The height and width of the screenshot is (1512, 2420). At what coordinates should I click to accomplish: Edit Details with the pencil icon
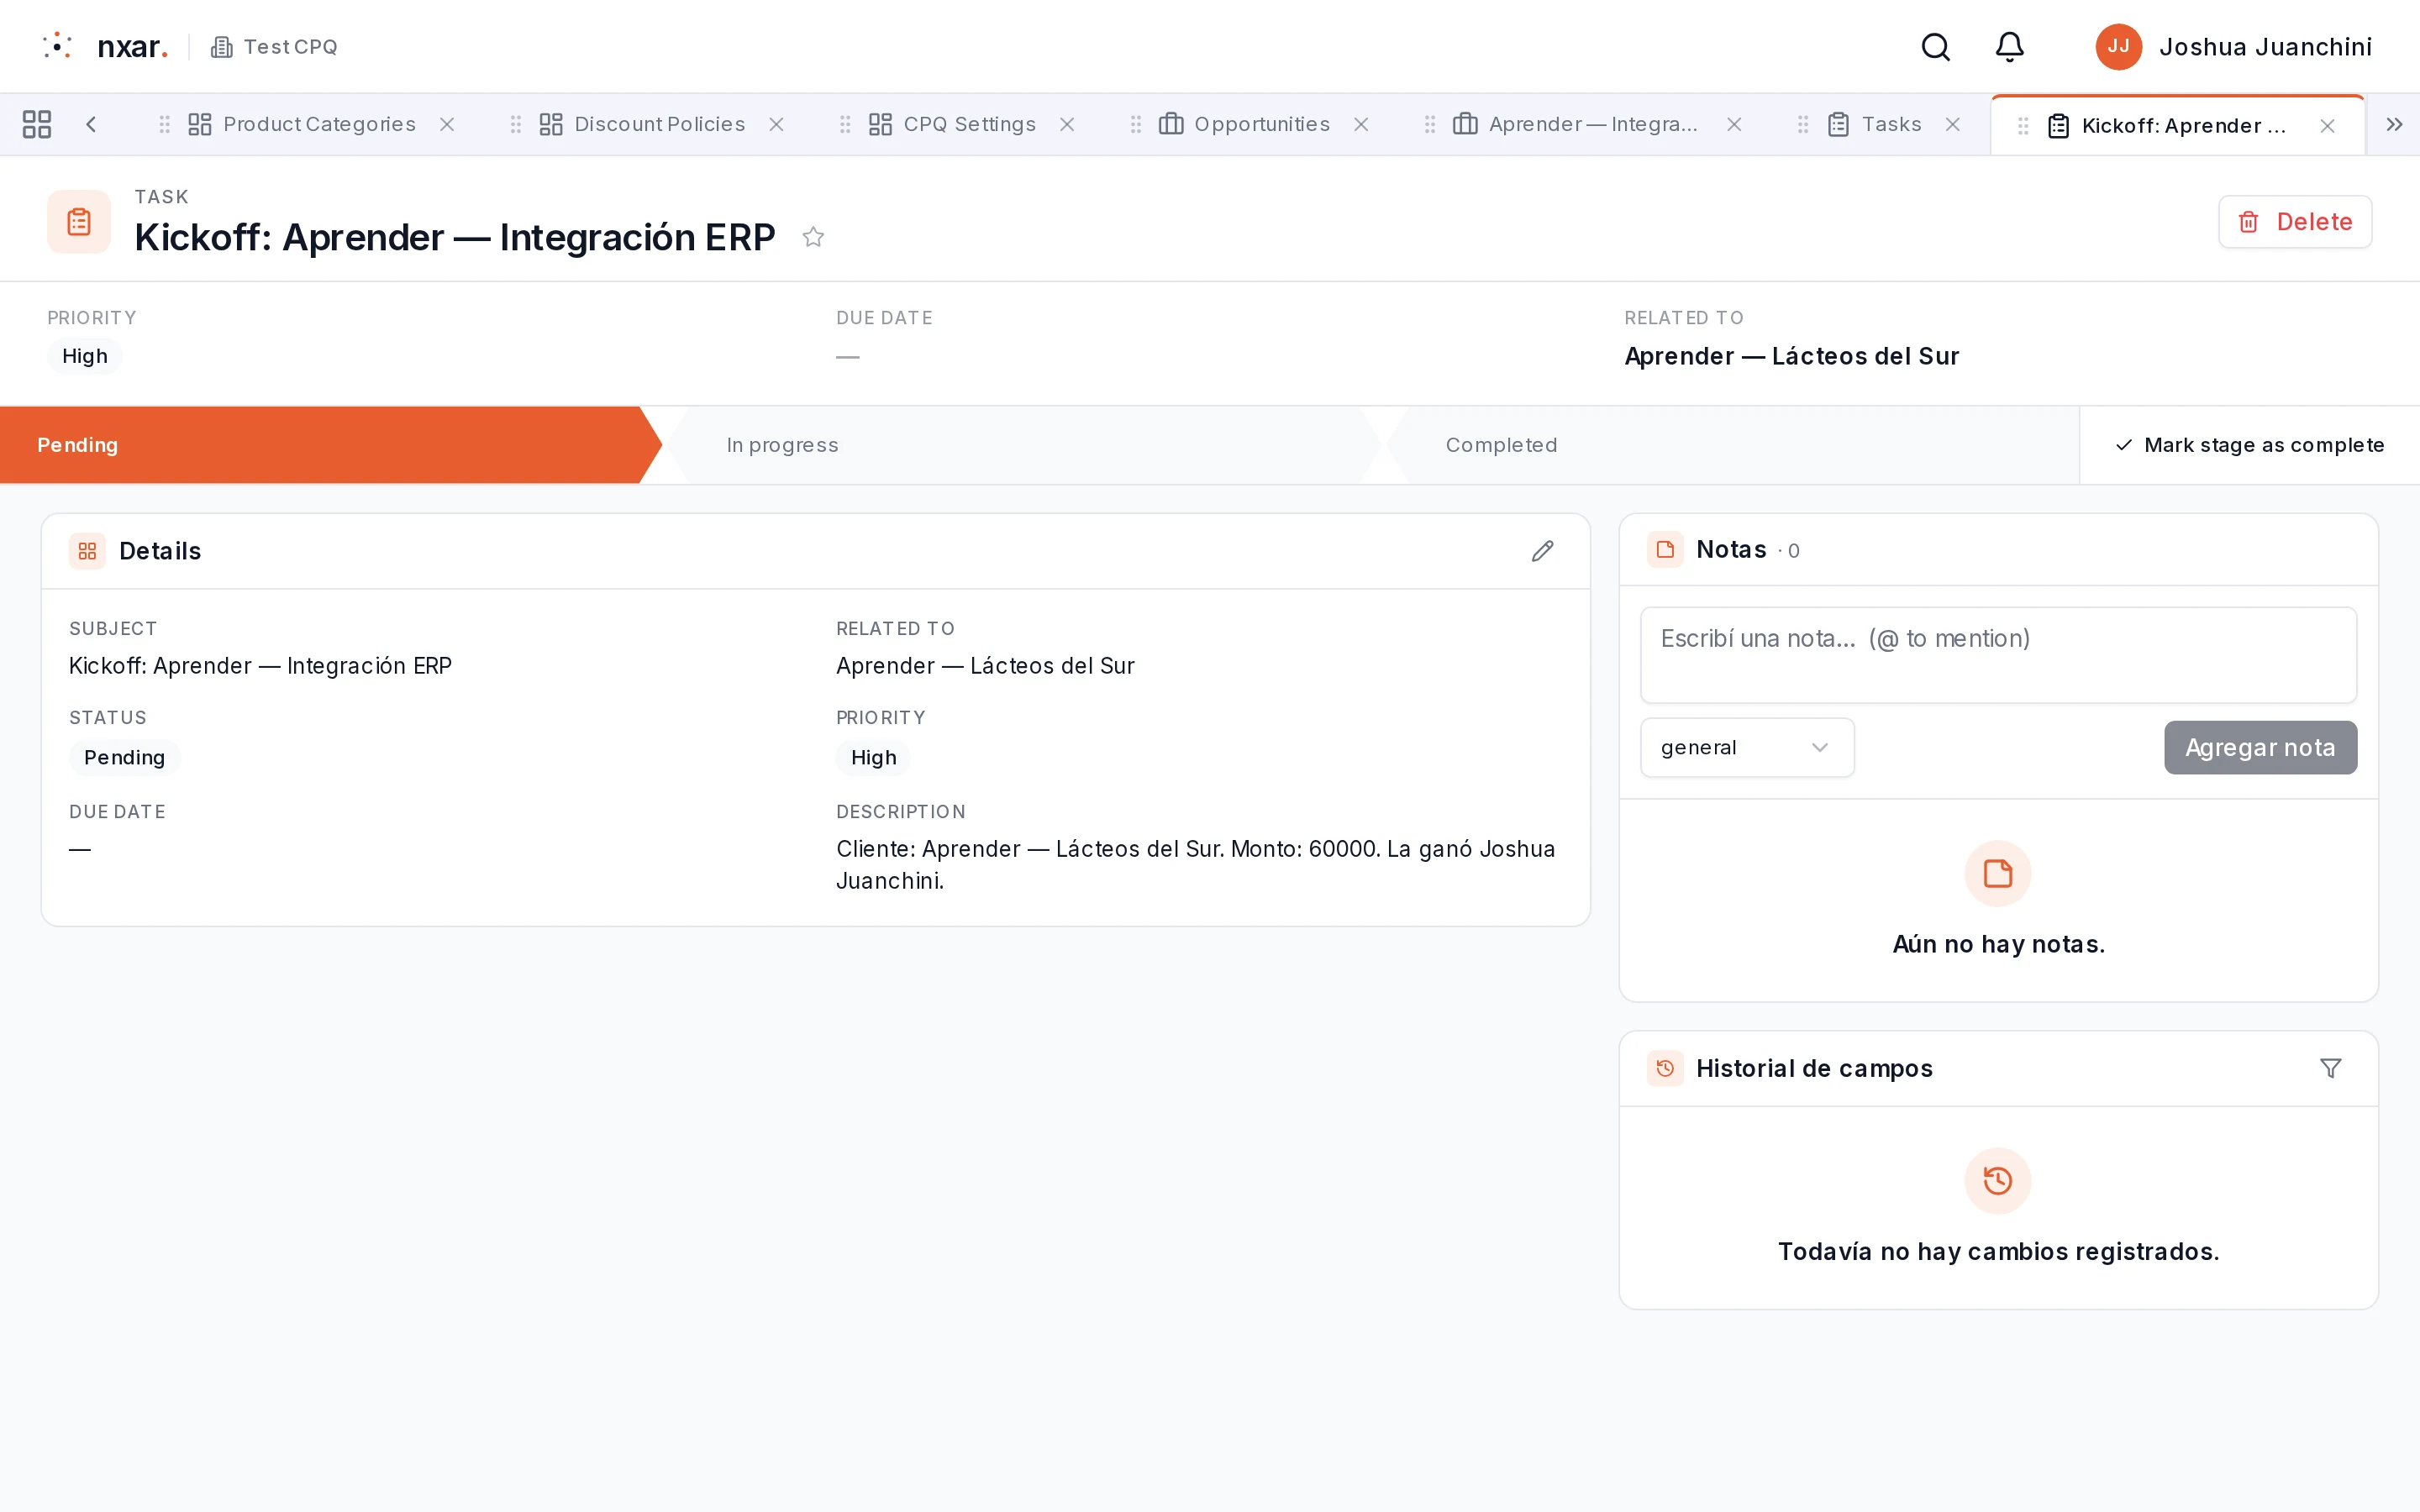point(1542,551)
